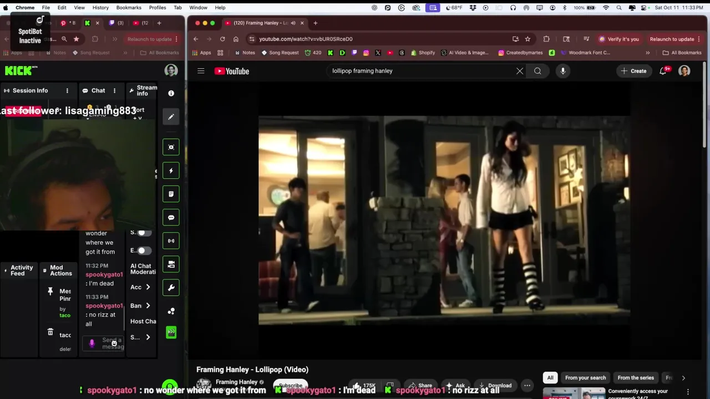This screenshot has width=710, height=399.
Task: Open the Createdbymartes bookmark
Action: point(520,53)
